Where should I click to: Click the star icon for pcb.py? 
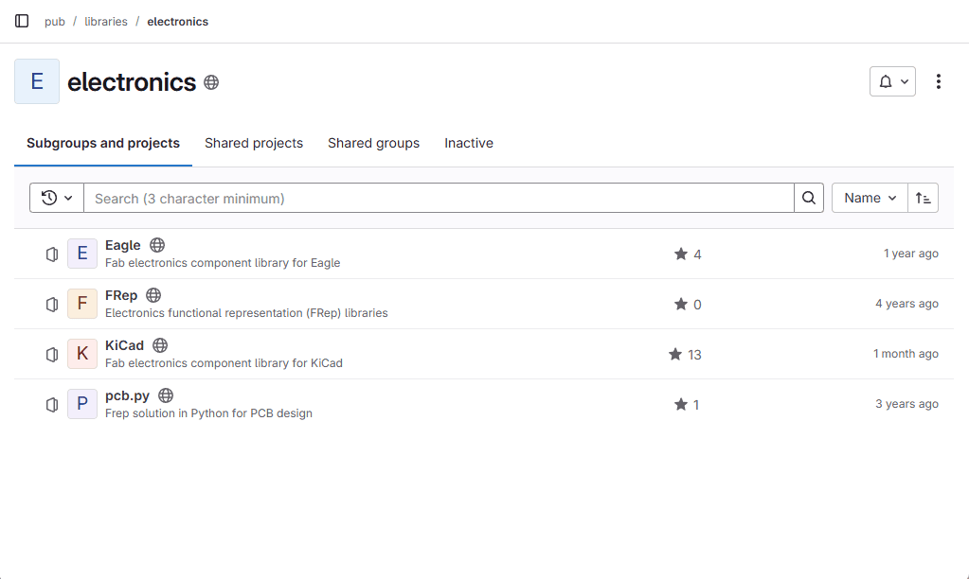(x=680, y=404)
